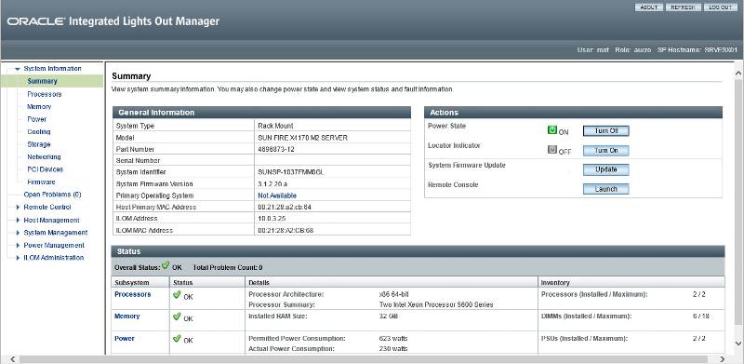Click the ILOM Address value 10.0.3.25
This screenshot has width=744, height=364.
[271, 219]
